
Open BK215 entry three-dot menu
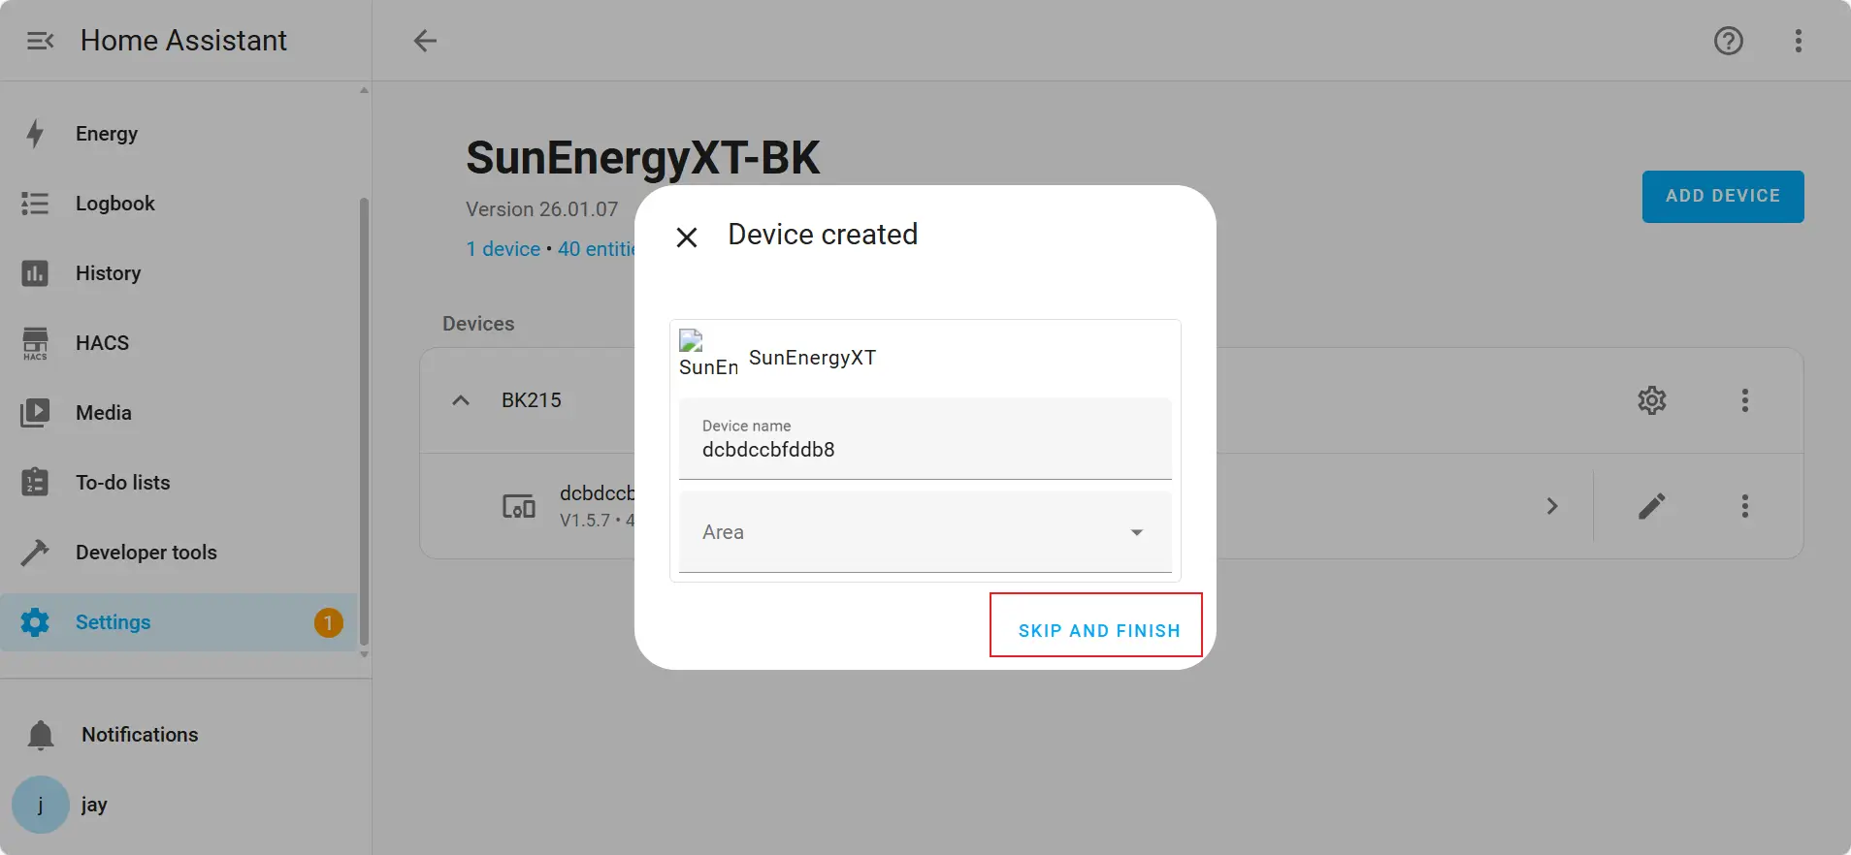coord(1744,400)
